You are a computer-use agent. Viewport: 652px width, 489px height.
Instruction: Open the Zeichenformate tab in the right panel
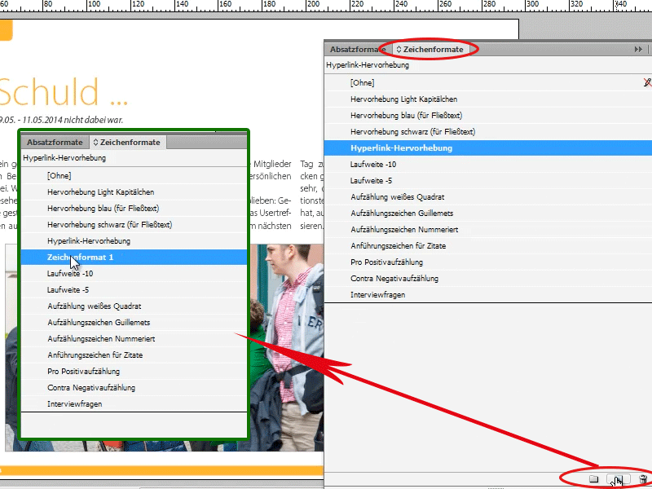(x=431, y=49)
